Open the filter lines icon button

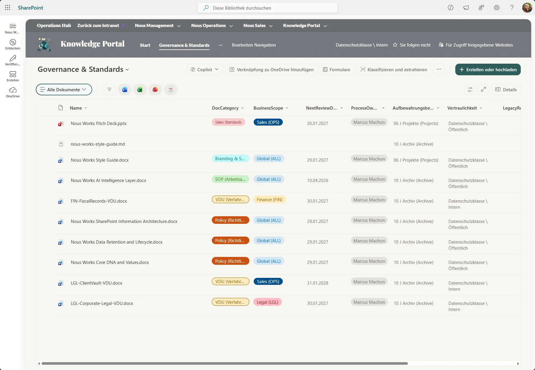coord(109,90)
